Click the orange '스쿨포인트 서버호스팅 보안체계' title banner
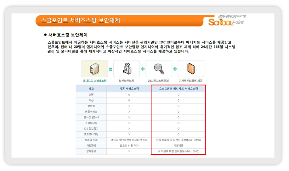 pos(81,21)
